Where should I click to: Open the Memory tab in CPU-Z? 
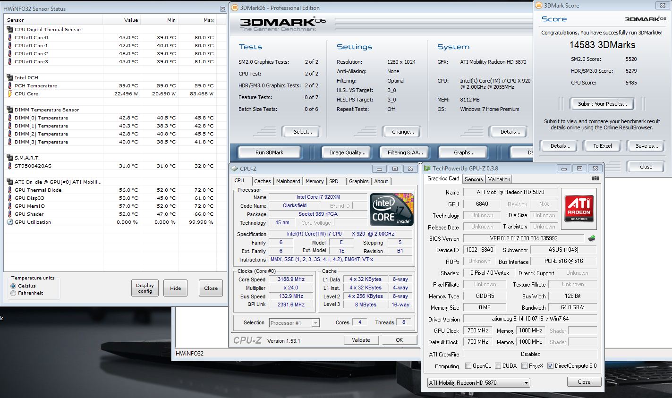pos(315,181)
